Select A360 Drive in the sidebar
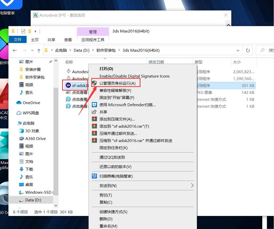The width and height of the screenshot is (274, 229). (35, 138)
